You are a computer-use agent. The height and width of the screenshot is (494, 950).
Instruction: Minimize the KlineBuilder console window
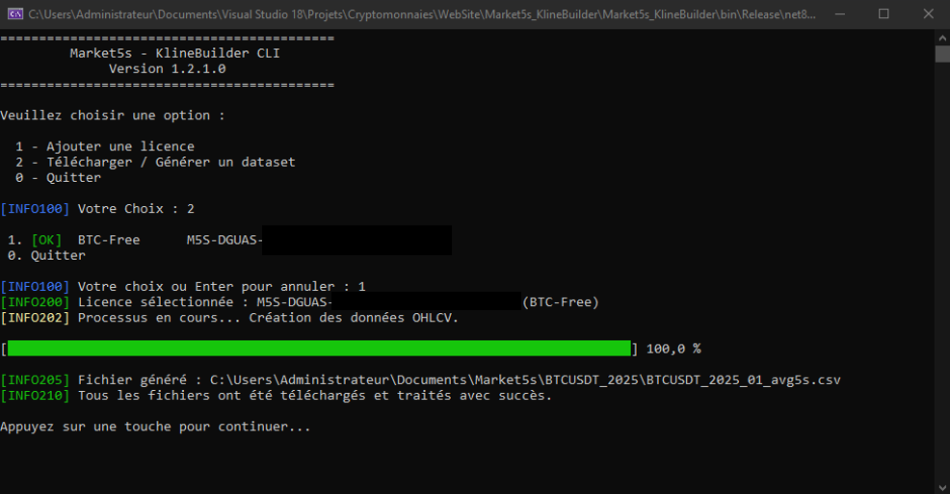pos(837,13)
